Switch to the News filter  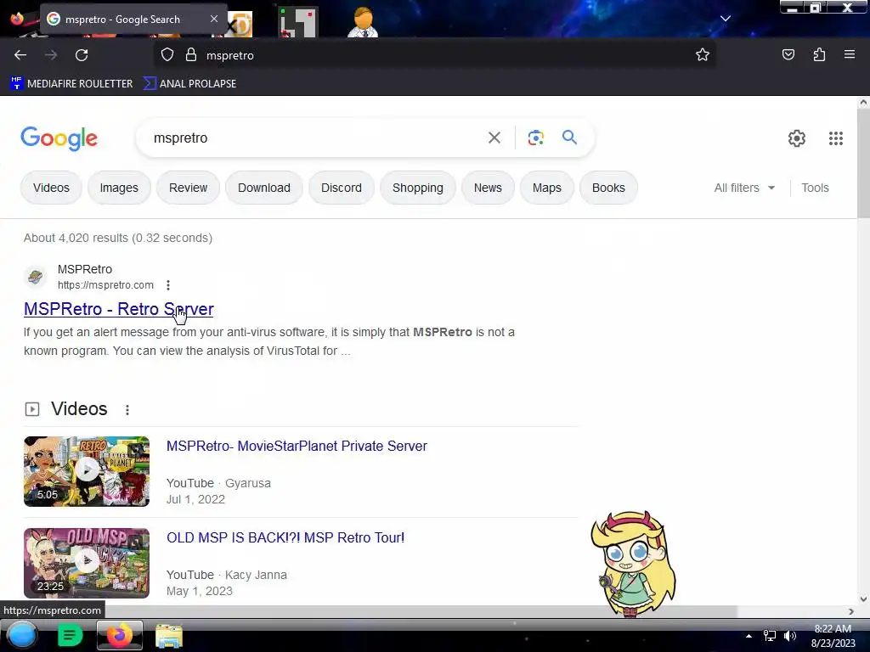point(488,188)
